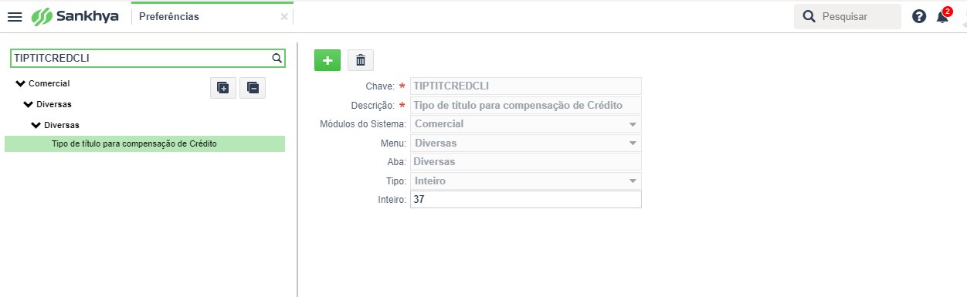Viewport: 967px width, 297px height.
Task: Click the Inteiro value field
Action: tap(526, 199)
